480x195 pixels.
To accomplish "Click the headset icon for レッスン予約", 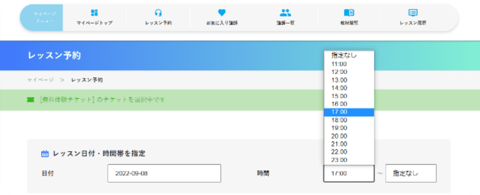I will pos(158,13).
